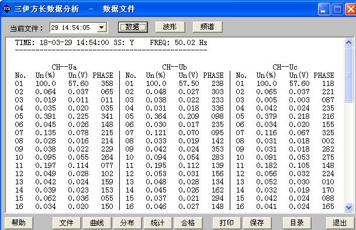Image resolution: width=356 pixels, height=230 pixels.
Task: Click the 118 phase value in Uc row 01
Action: (328, 84)
